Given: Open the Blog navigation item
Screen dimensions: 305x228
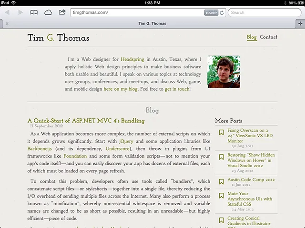Looking at the screenshot, I should click(252, 37).
